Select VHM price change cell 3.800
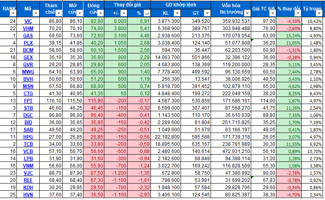This screenshot has width=325, height=200. pos(116,29)
